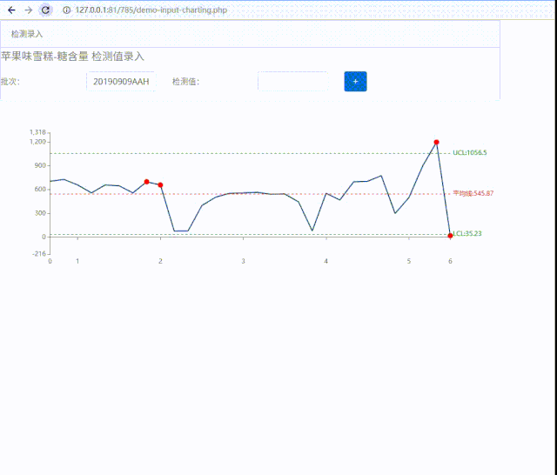Focus the empty 检测值 input field
This screenshot has height=475, width=557.
pos(292,81)
